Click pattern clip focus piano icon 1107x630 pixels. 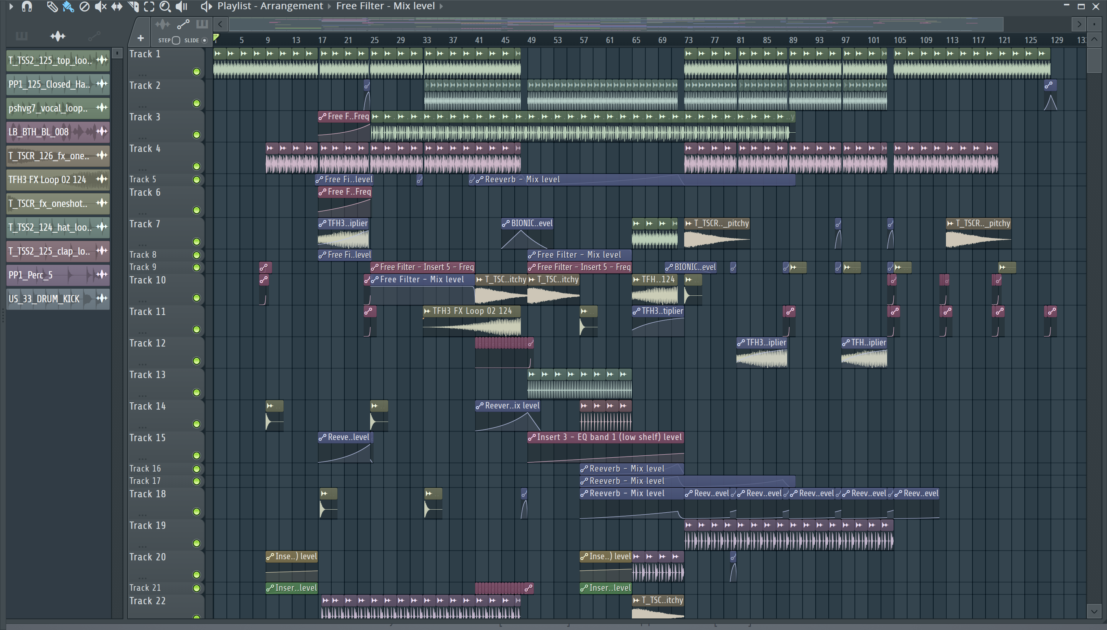[x=202, y=24]
